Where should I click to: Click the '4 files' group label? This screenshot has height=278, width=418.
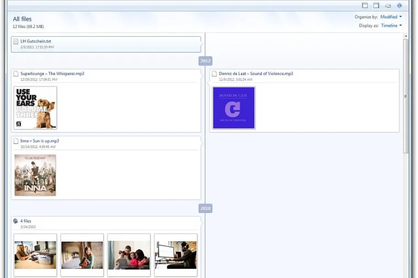click(26, 221)
